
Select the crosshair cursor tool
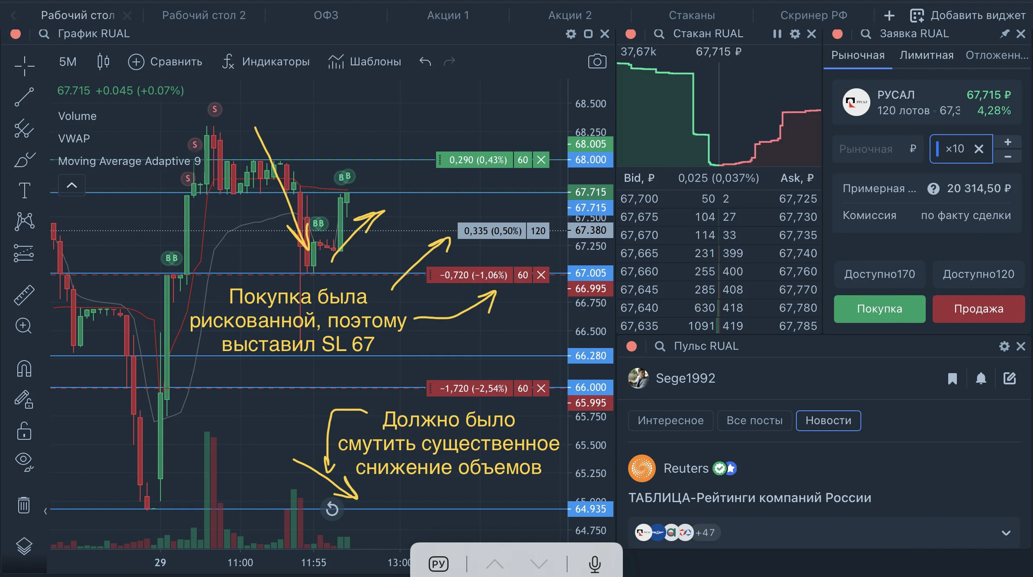coord(24,66)
